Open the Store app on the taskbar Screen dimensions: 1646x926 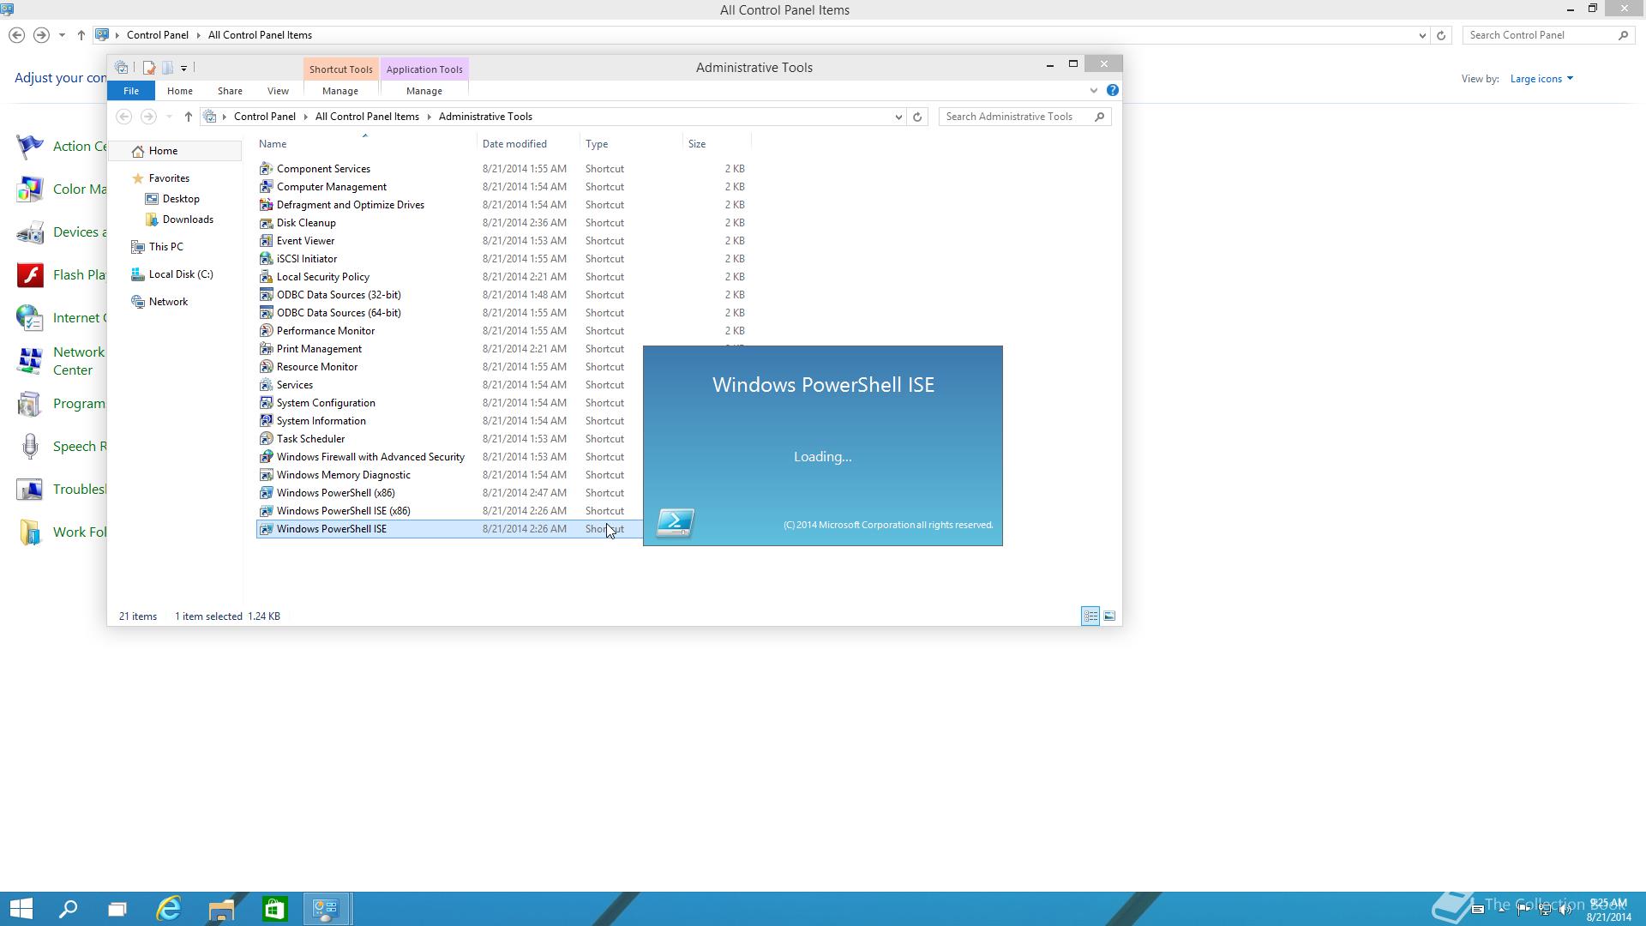coord(274,909)
